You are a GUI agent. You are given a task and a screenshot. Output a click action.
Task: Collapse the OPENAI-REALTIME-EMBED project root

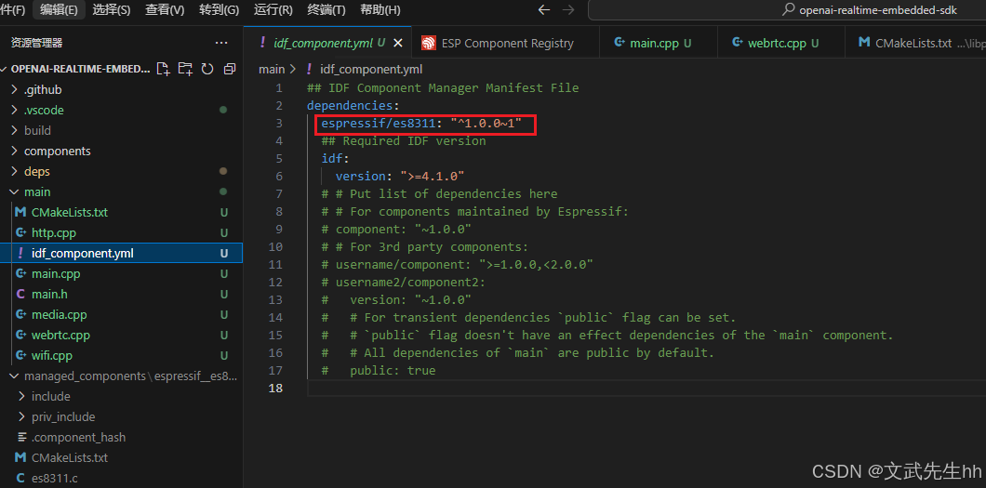pos(5,69)
